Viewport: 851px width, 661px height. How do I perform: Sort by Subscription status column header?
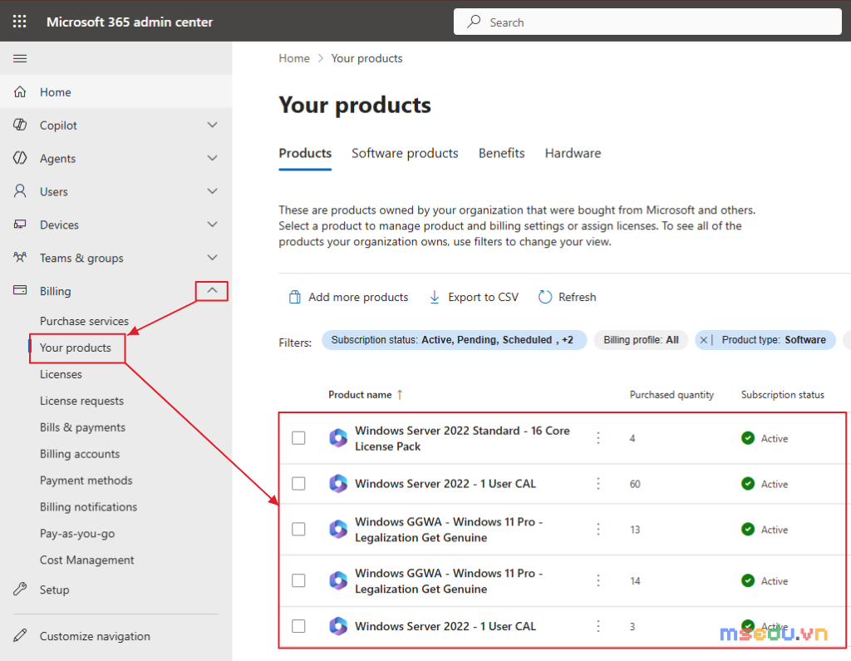[x=783, y=395]
